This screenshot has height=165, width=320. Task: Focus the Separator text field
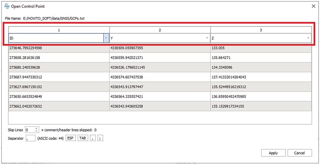[x=30, y=138]
